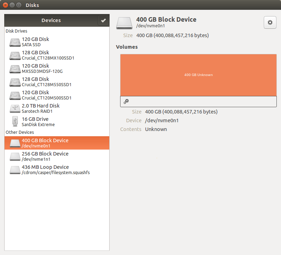Screen dimensions: 281x255
Task: Select the orange 400 GB Unknown volume block
Action: tap(198, 75)
